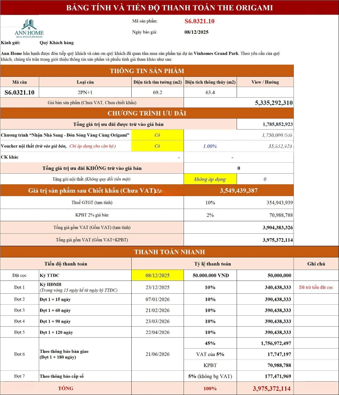The height and width of the screenshot is (395, 339).
Task: Click the 1.00% voucher rate cell
Action: (210, 146)
